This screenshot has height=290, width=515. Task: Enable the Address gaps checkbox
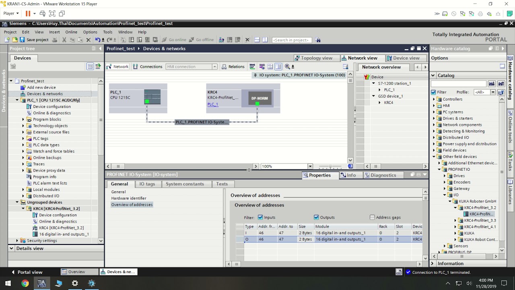click(372, 217)
